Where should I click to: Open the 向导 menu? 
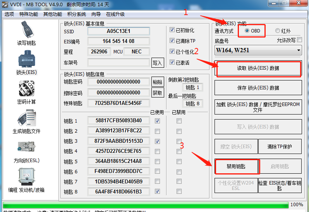96,14
